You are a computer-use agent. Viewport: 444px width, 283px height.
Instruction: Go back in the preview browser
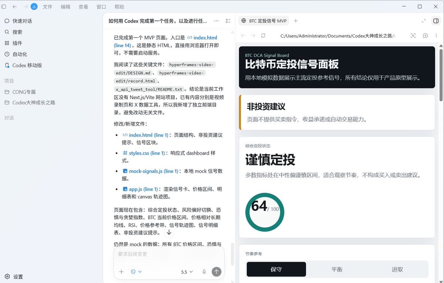(x=243, y=36)
